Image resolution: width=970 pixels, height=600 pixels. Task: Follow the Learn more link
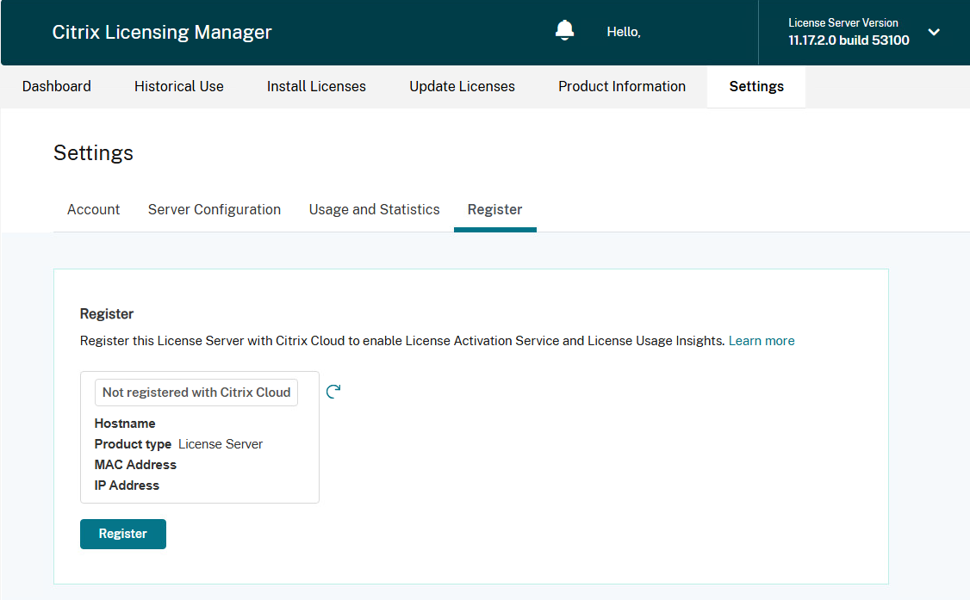(x=762, y=341)
